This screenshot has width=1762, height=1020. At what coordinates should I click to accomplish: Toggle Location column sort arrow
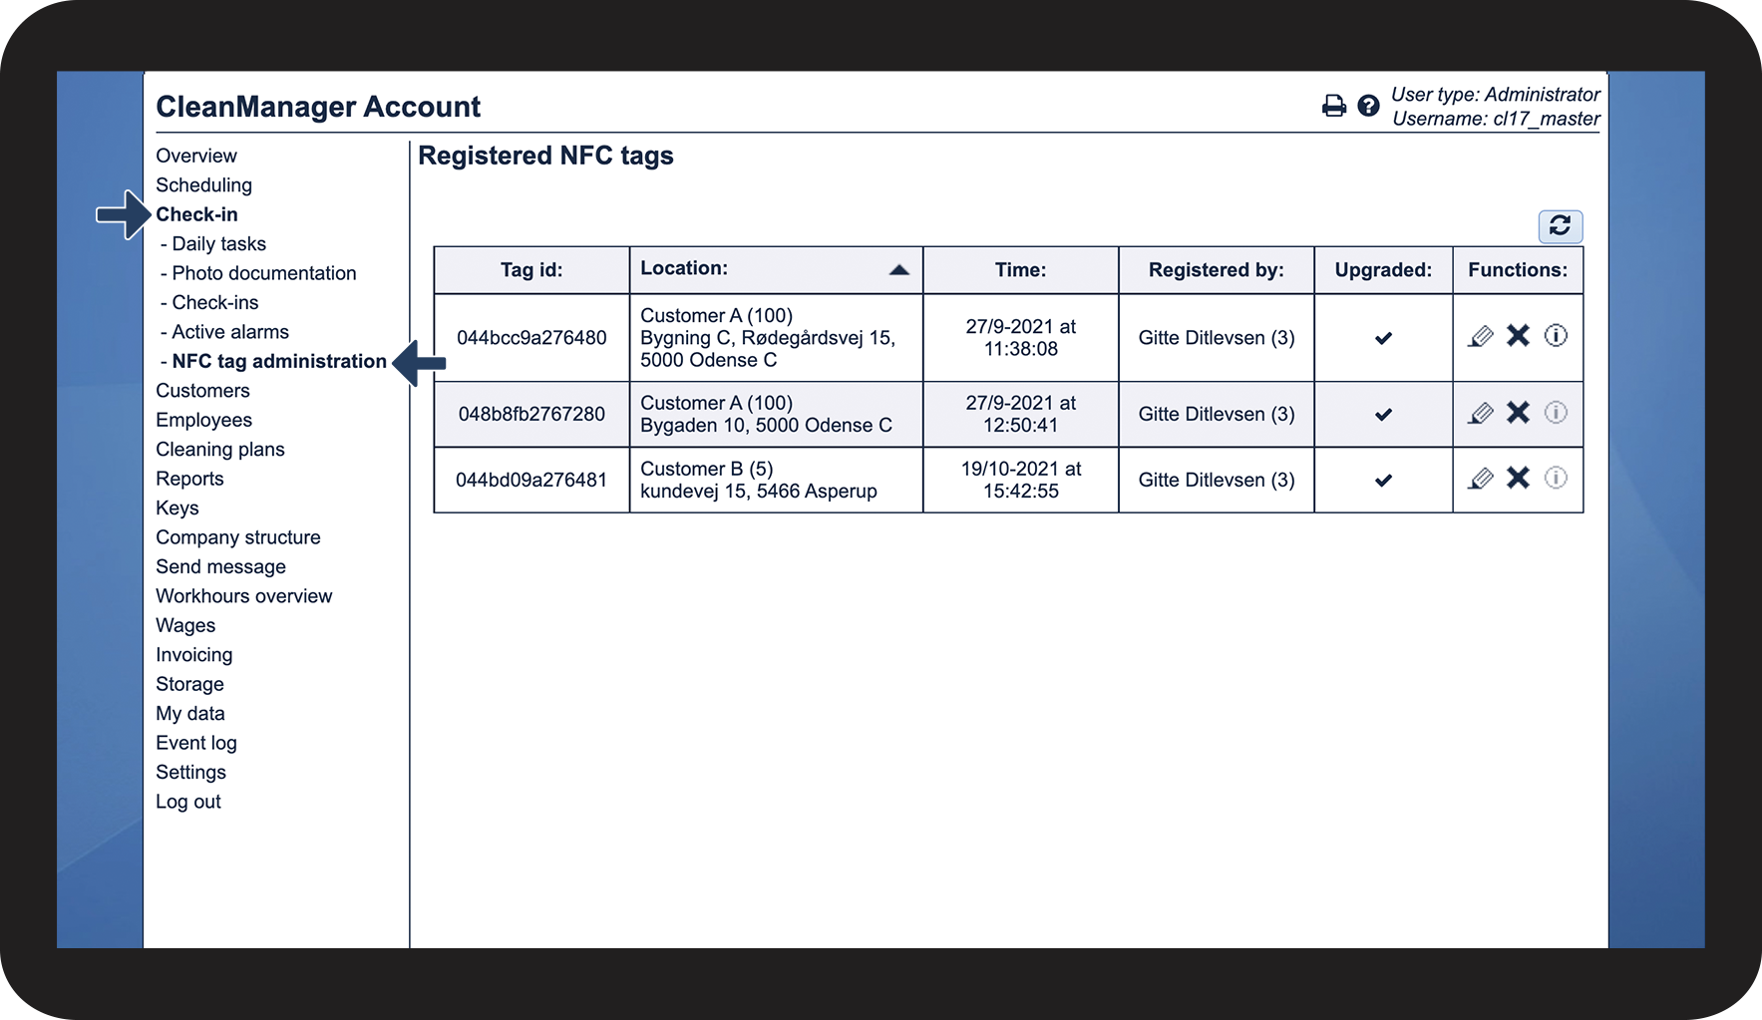[x=898, y=269]
